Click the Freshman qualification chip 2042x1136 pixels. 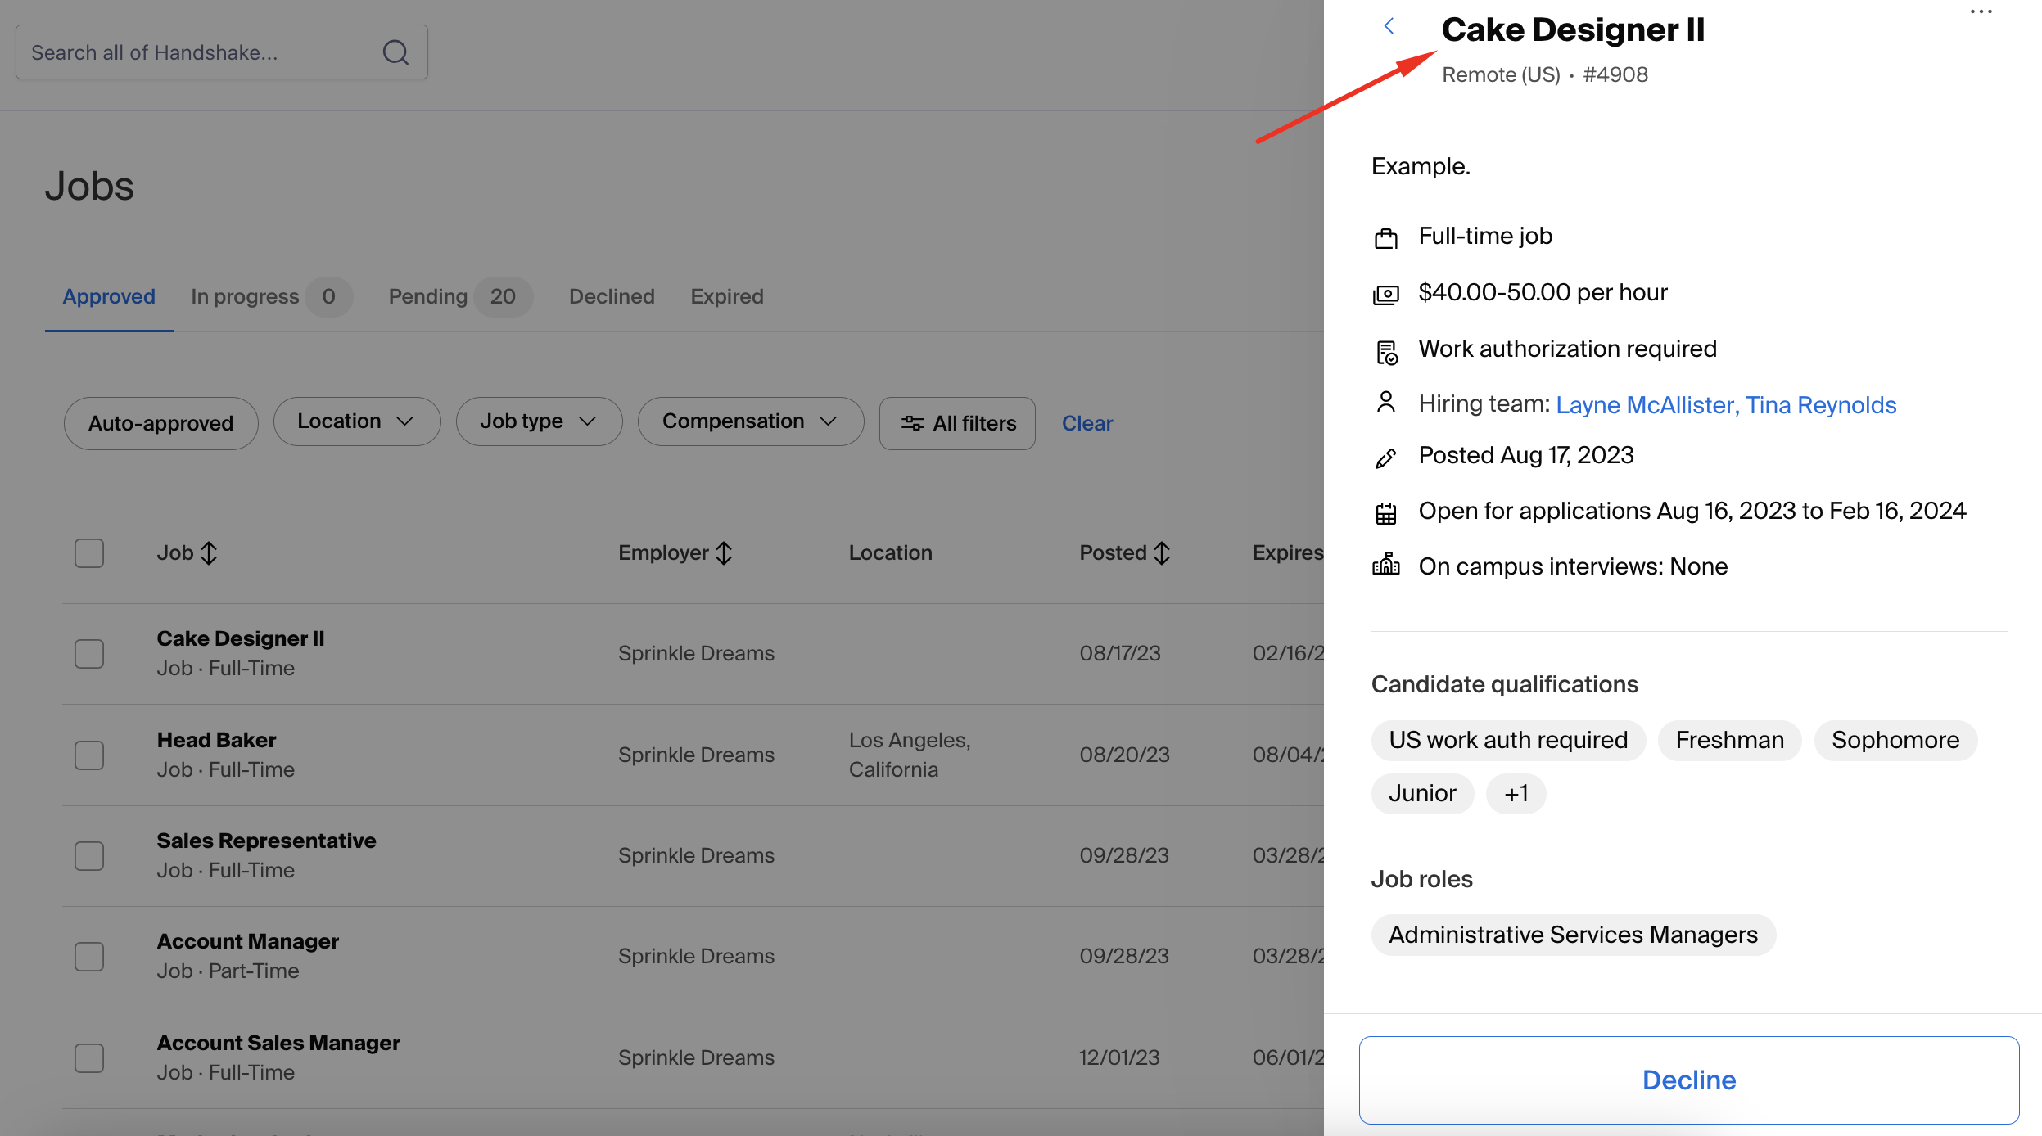[x=1729, y=740]
